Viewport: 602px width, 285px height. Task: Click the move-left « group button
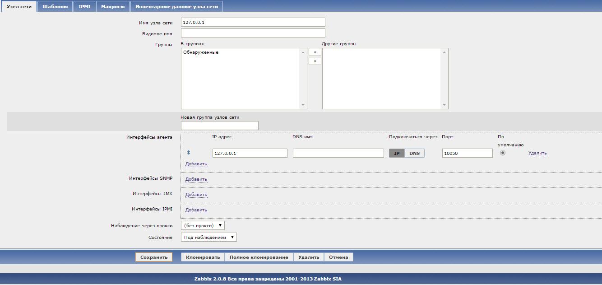315,52
